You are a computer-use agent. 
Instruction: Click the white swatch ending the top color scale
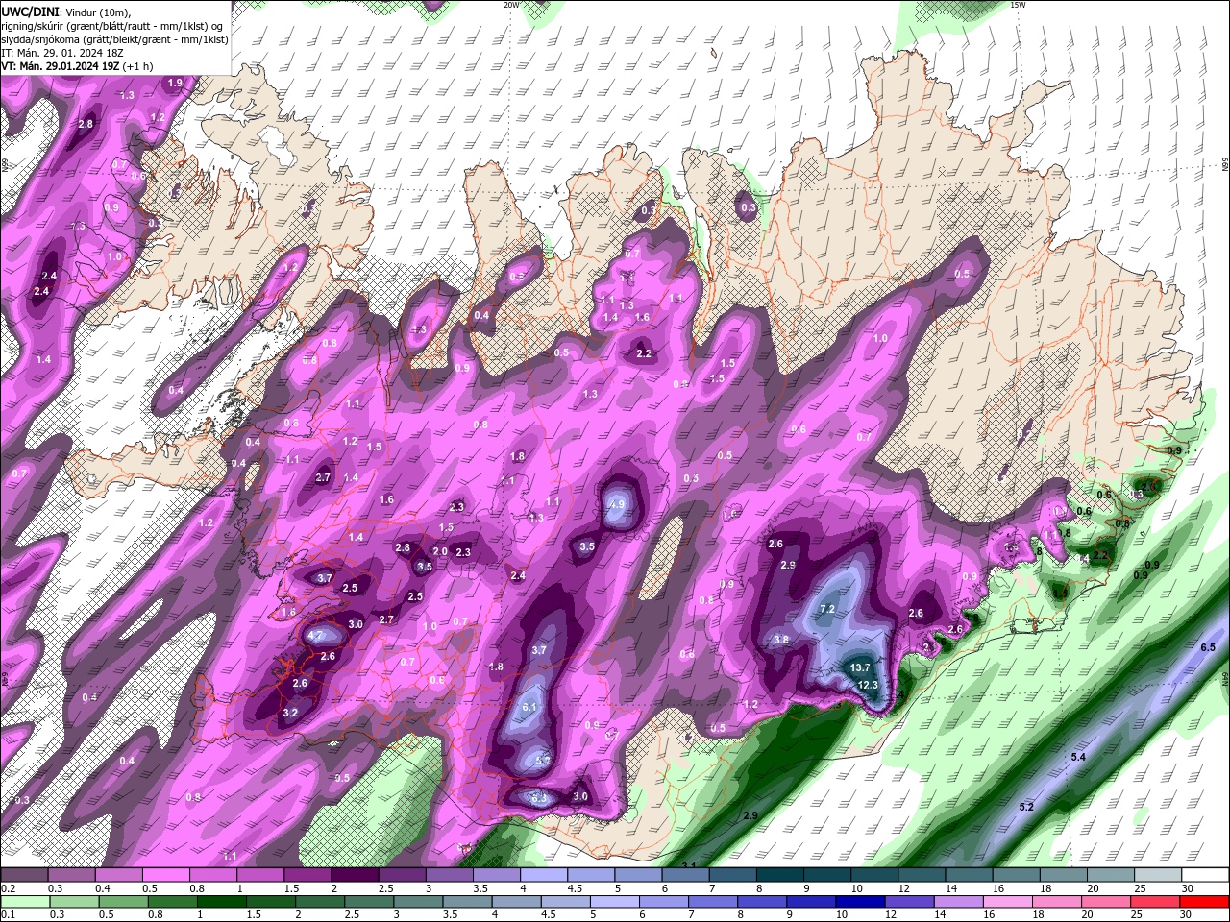[1206, 875]
